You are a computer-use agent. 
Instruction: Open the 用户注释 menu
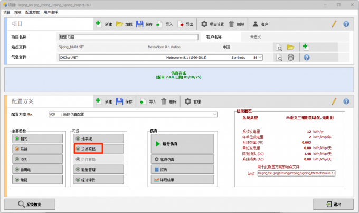tap(51, 11)
